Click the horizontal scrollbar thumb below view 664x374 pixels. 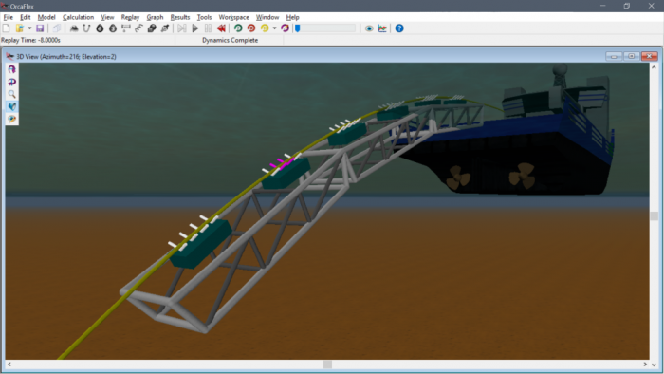(x=327, y=365)
